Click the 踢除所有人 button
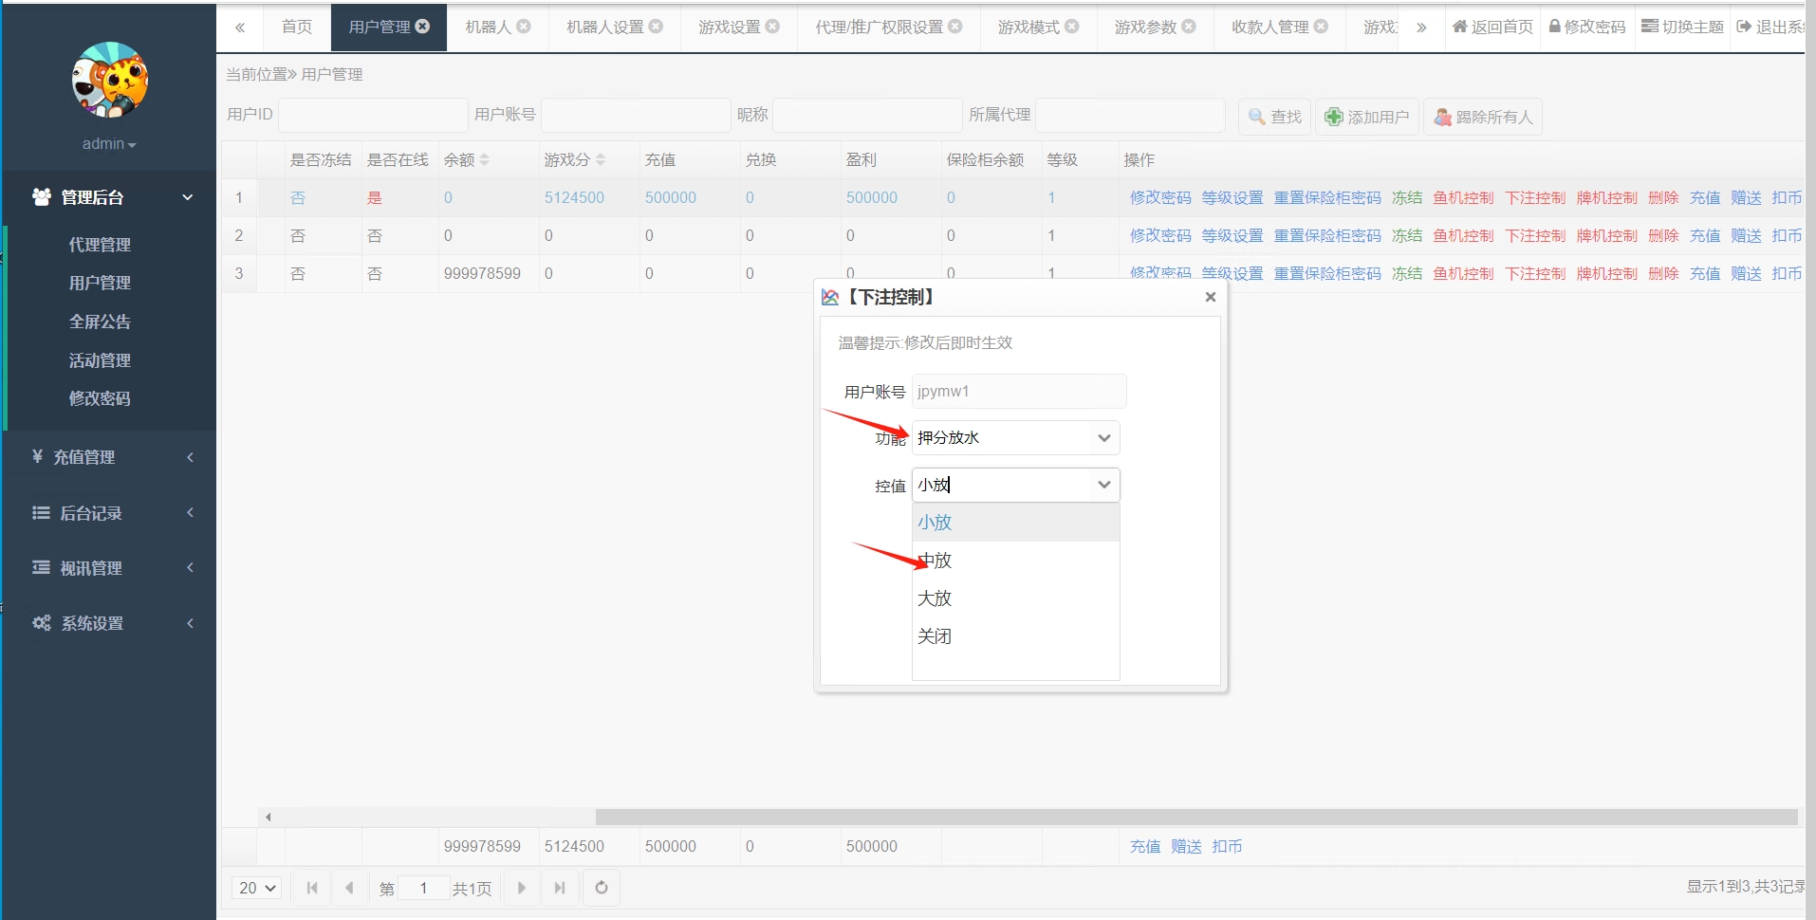 coord(1482,117)
